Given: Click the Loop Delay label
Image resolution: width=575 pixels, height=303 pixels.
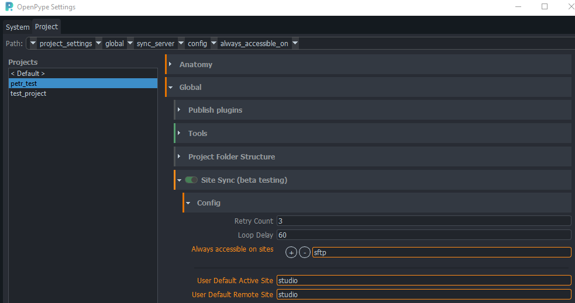Looking at the screenshot, I should [x=256, y=235].
